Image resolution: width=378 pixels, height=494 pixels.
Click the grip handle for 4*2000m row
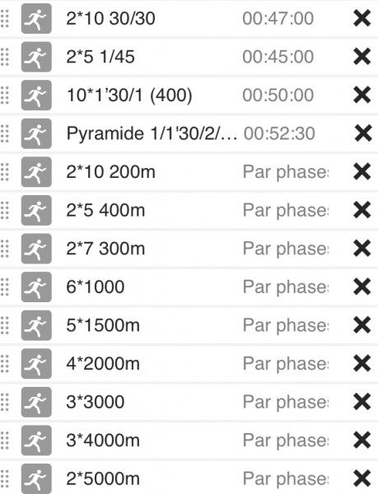[x=5, y=364]
